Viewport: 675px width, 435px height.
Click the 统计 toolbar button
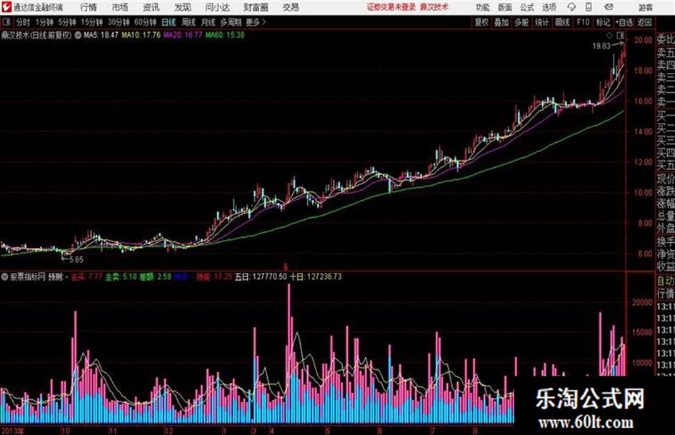point(542,22)
